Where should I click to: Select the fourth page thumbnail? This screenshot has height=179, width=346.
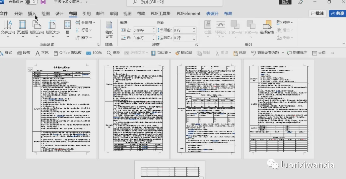pyautogui.click(x=278, y=109)
